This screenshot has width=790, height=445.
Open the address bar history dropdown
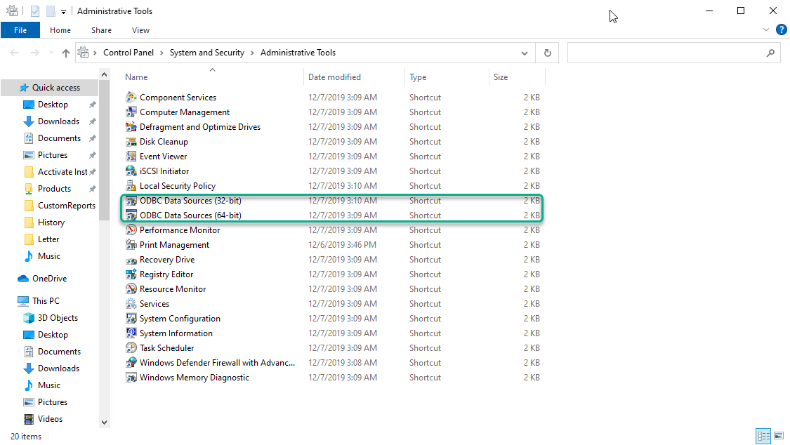[524, 53]
